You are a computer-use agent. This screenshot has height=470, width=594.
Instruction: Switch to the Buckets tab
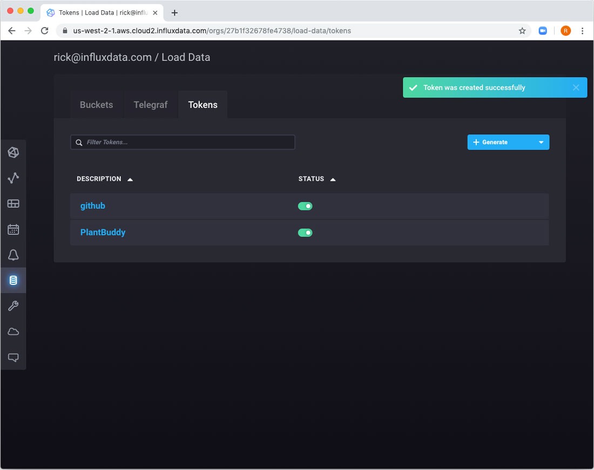[x=97, y=105]
